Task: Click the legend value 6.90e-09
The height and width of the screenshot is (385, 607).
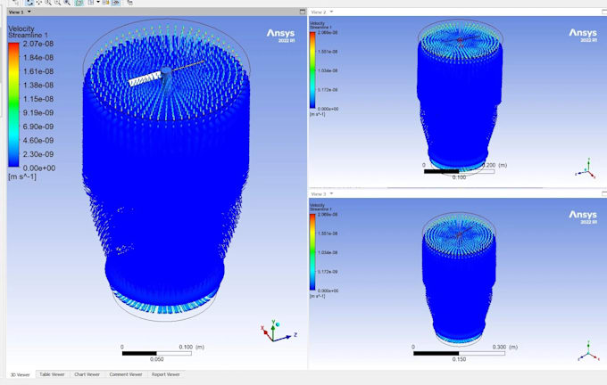Action: [37, 127]
